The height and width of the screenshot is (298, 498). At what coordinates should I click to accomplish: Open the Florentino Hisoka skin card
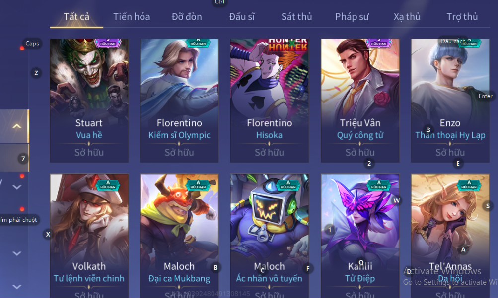point(269,100)
